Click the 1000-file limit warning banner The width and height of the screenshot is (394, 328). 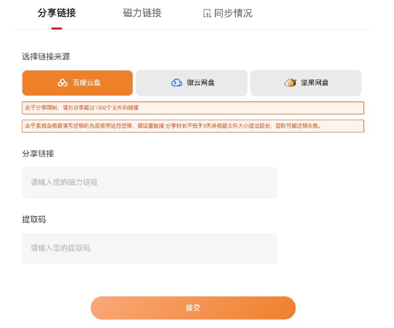193,108
